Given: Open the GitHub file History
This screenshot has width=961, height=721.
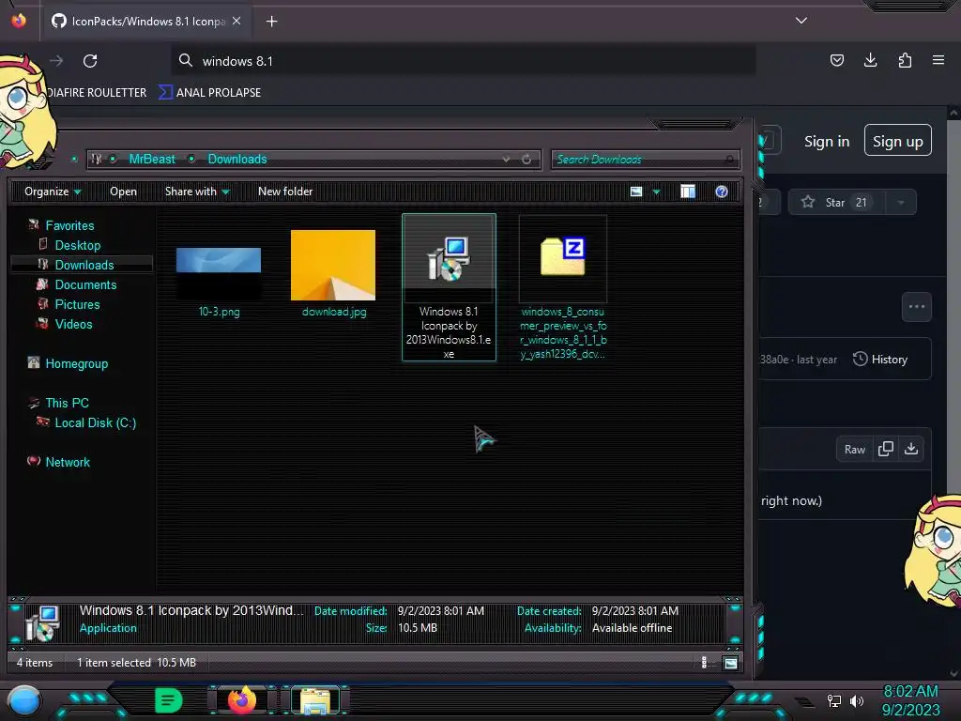Looking at the screenshot, I should pos(880,360).
